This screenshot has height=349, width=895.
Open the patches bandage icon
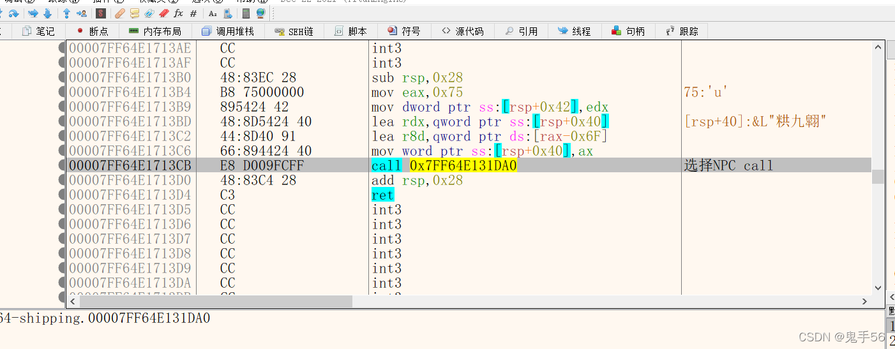[x=120, y=13]
